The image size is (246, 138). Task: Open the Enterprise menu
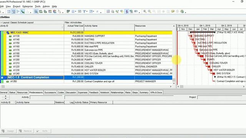[28, 7]
